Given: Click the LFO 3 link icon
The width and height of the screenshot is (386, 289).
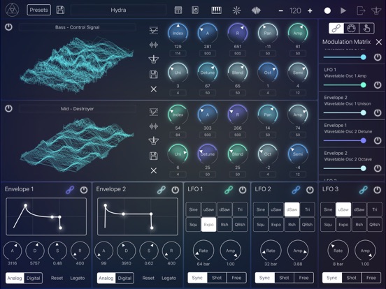Looking at the screenshot, I should (364, 190).
